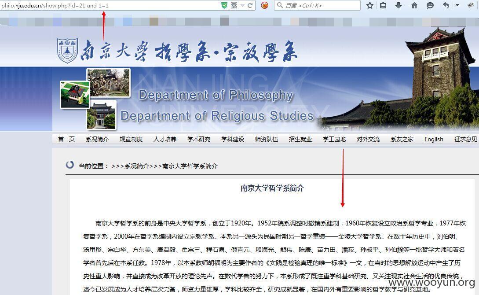Open 学工园地 menu item
The height and width of the screenshot is (295, 479).
pos(334,140)
